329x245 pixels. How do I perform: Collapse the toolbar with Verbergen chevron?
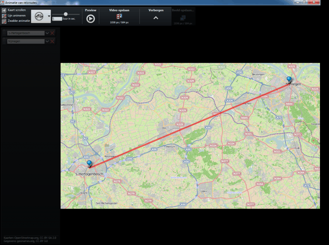(156, 18)
